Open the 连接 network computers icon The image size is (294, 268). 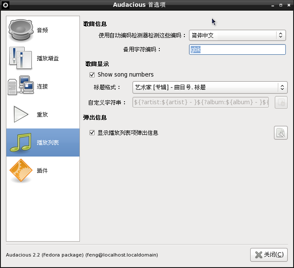point(21,86)
